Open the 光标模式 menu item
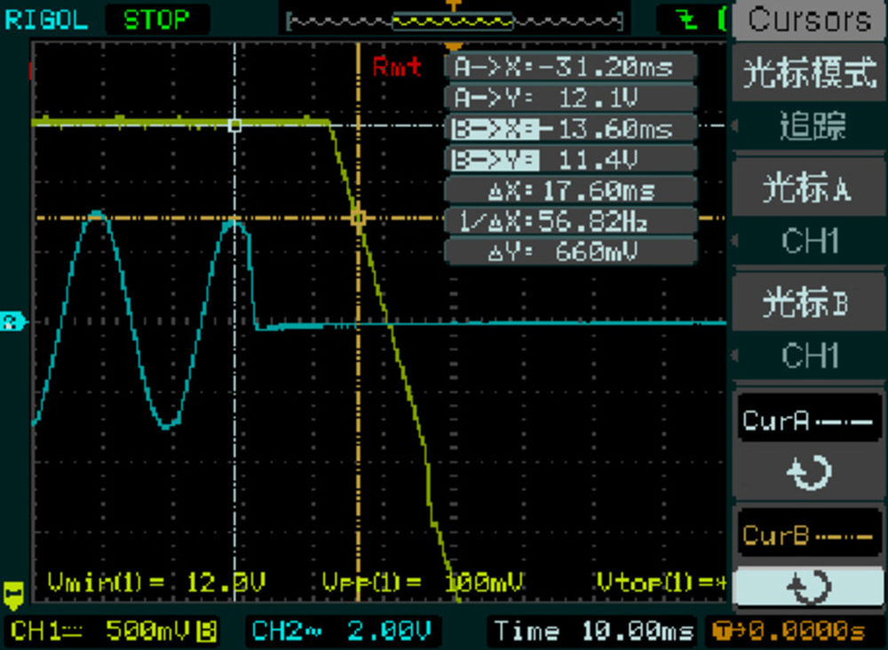This screenshot has height=650, width=888. [x=809, y=73]
